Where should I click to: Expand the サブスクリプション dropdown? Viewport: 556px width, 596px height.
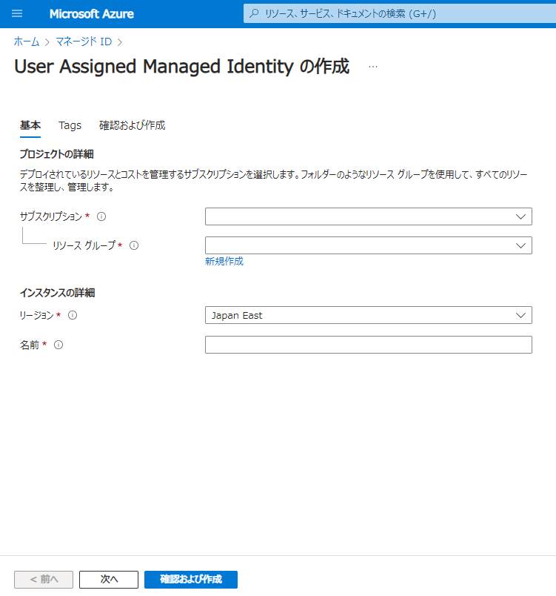[369, 216]
